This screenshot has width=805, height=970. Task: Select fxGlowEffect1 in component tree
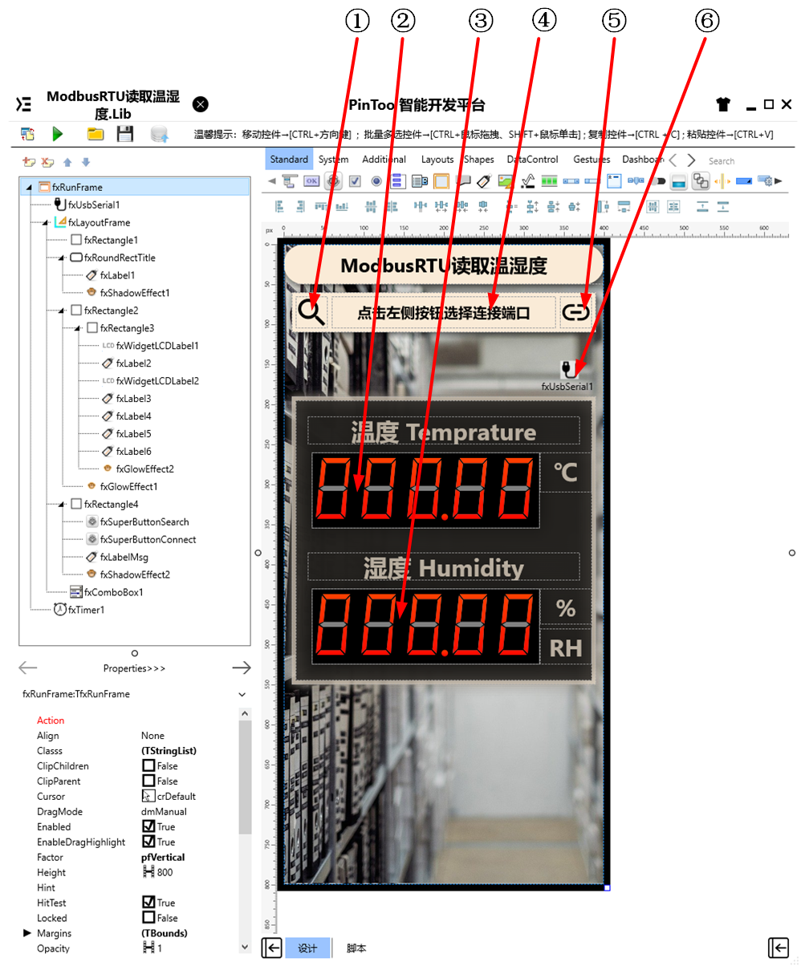122,486
